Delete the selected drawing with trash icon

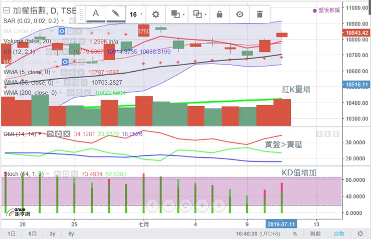pyautogui.click(x=260, y=15)
